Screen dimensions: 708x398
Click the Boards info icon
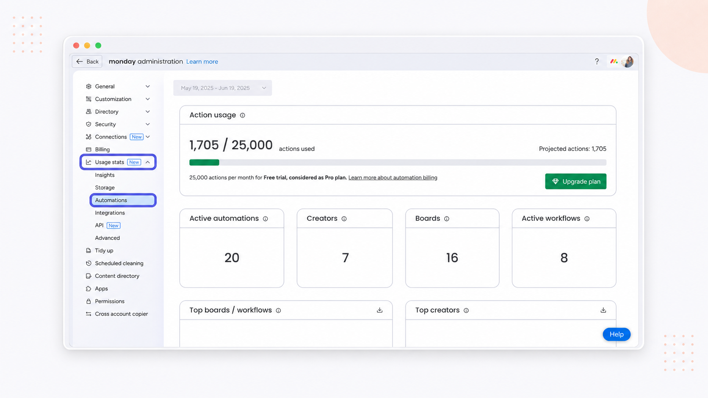(x=447, y=219)
